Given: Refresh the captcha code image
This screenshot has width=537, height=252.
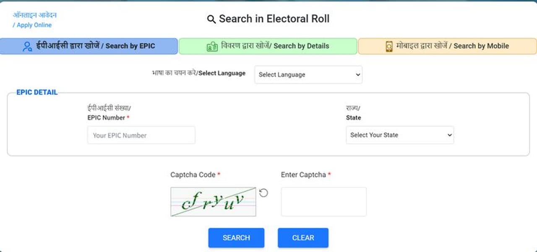Looking at the screenshot, I should [263, 193].
